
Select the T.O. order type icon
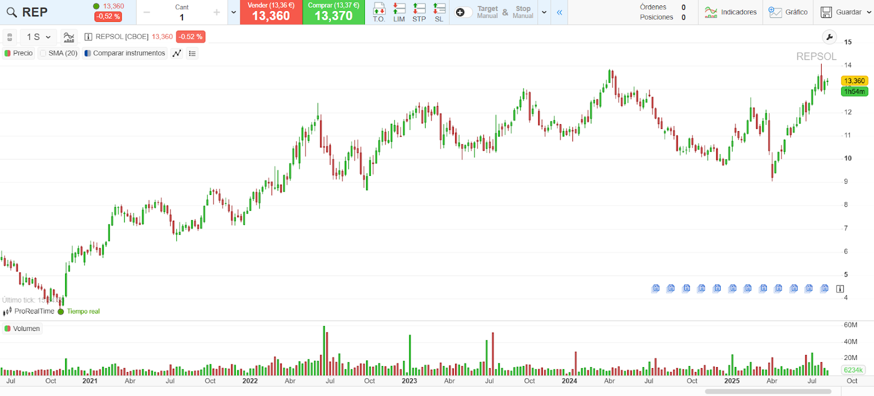point(379,12)
